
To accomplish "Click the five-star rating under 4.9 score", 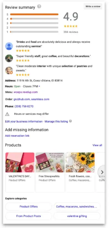I will (x=71, y=26).
